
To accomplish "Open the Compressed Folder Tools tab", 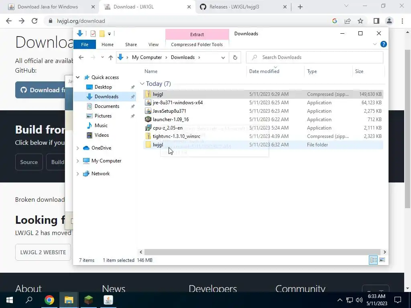I will click(x=197, y=45).
